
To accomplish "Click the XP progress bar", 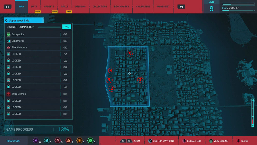I will [x=238, y=4].
